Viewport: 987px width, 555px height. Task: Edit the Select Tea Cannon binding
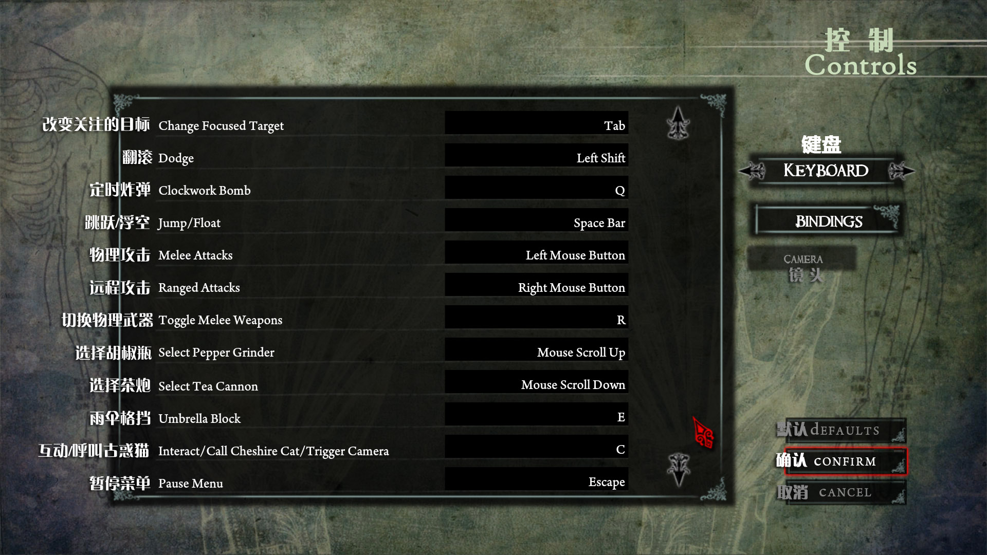(x=536, y=382)
